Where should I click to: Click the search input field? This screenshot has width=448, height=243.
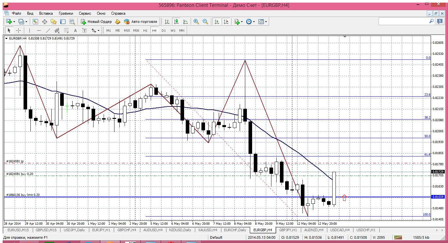click(403, 21)
